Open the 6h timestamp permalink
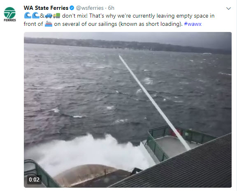The image size is (237, 191). click(111, 8)
